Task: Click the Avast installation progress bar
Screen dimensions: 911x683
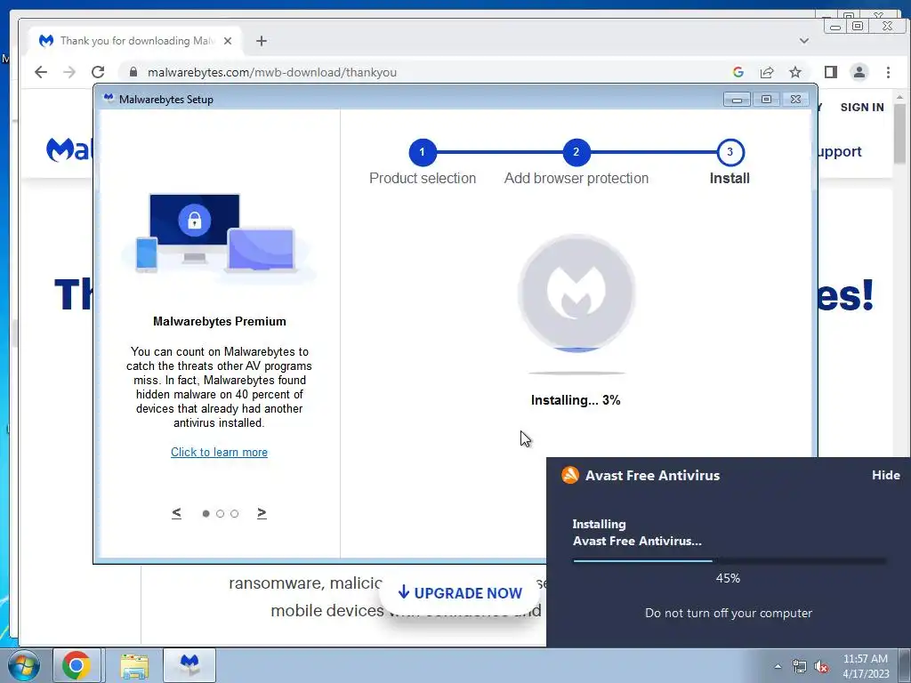Action: pos(730,561)
